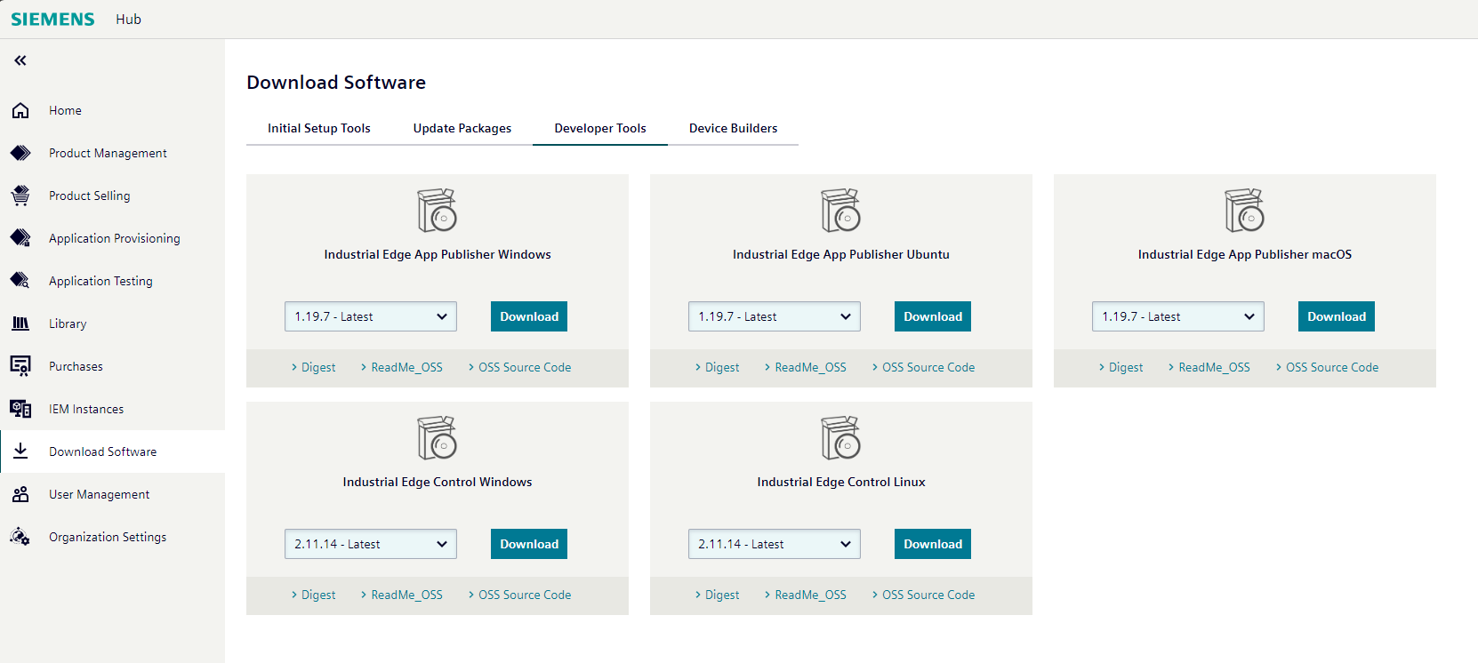Click the IEM Instances icon
1478x663 pixels.
pos(20,409)
